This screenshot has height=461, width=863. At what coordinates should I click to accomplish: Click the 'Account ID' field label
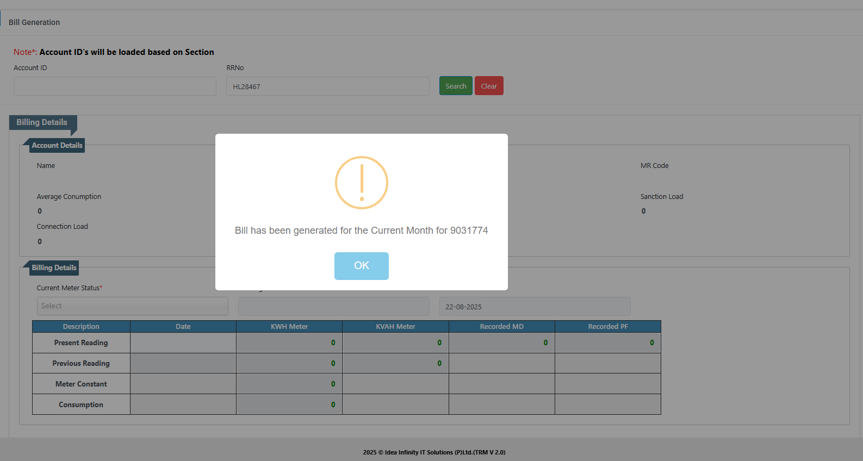click(x=30, y=68)
